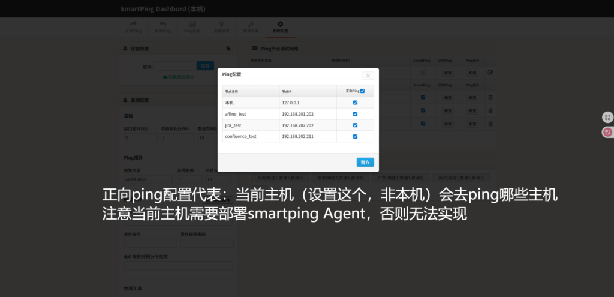The width and height of the screenshot is (614, 297).
Task: Close the Ping配置 dialog with X
Action: pos(368,76)
